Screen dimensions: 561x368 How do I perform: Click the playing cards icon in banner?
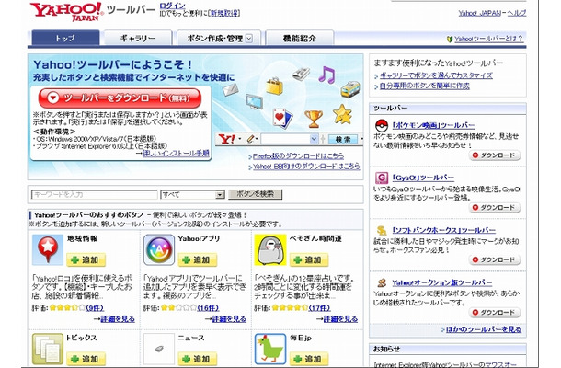282,118
